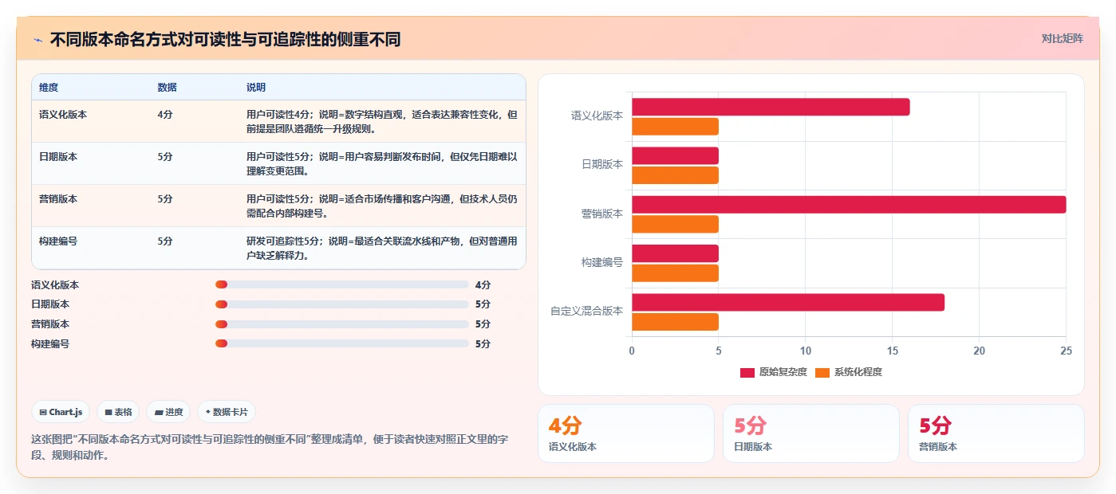Click the 15 tick on the chart axis

coord(892,351)
